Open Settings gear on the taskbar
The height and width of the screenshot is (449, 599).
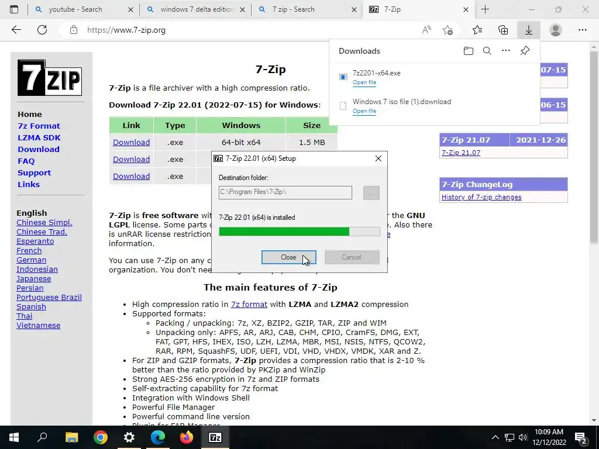(x=129, y=437)
